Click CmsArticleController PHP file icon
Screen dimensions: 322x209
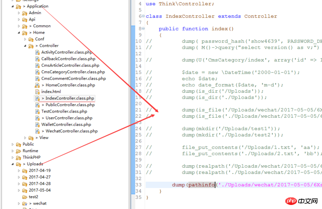[x=37, y=66]
